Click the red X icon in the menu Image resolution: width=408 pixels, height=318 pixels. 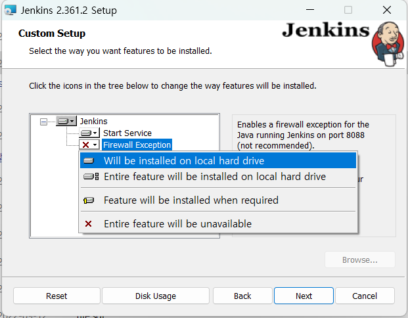coord(89,224)
